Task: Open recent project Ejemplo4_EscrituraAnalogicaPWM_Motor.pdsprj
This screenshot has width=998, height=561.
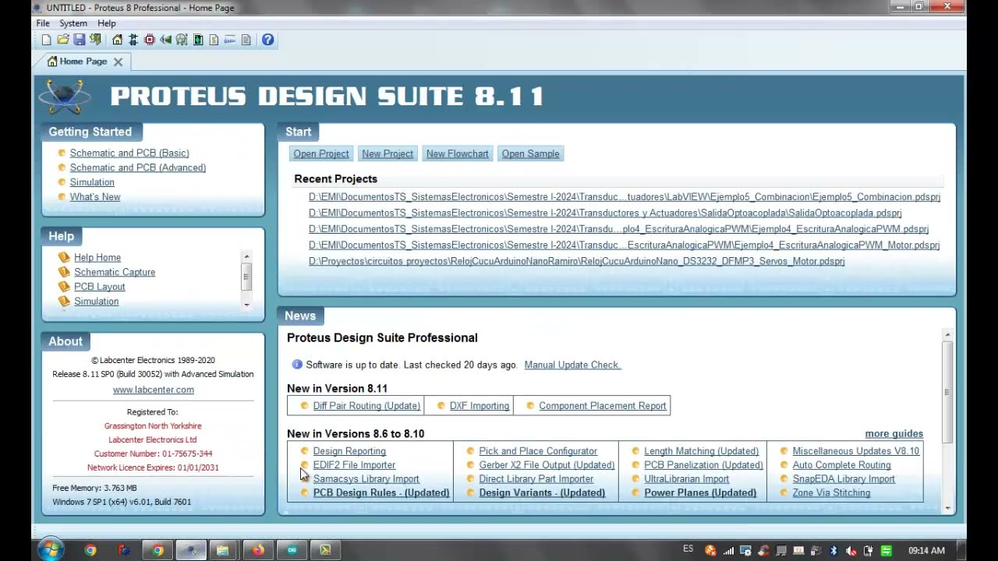Action: (624, 245)
